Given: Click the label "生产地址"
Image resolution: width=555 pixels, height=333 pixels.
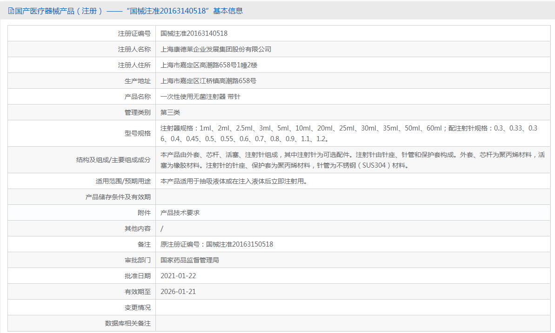Looking at the screenshot, I should [137, 81].
